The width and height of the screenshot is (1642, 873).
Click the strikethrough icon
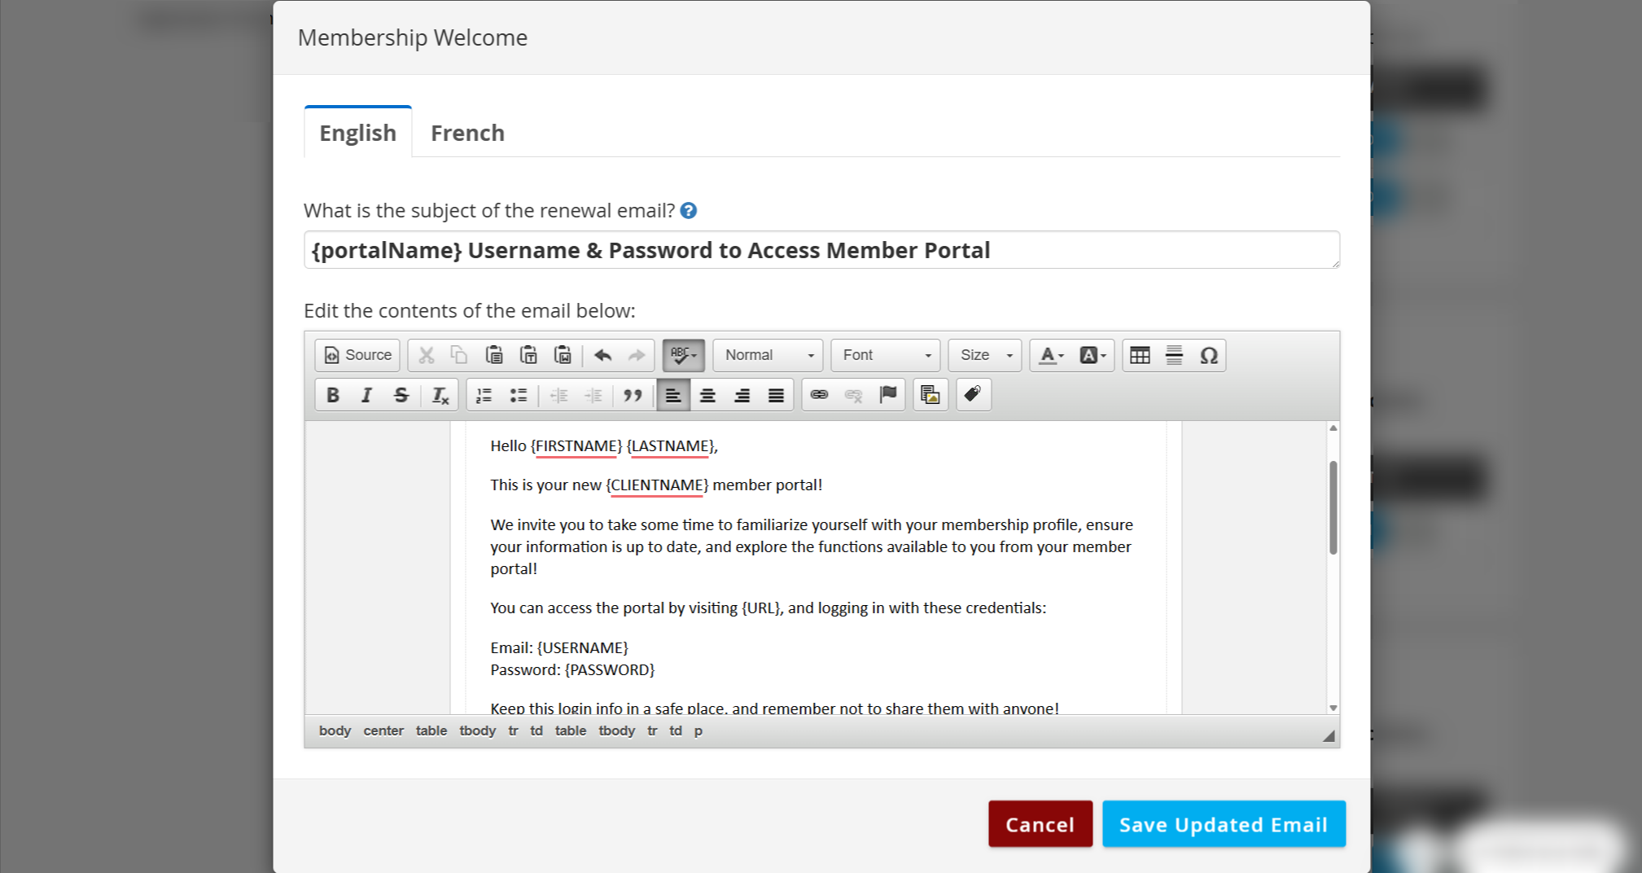pos(401,396)
